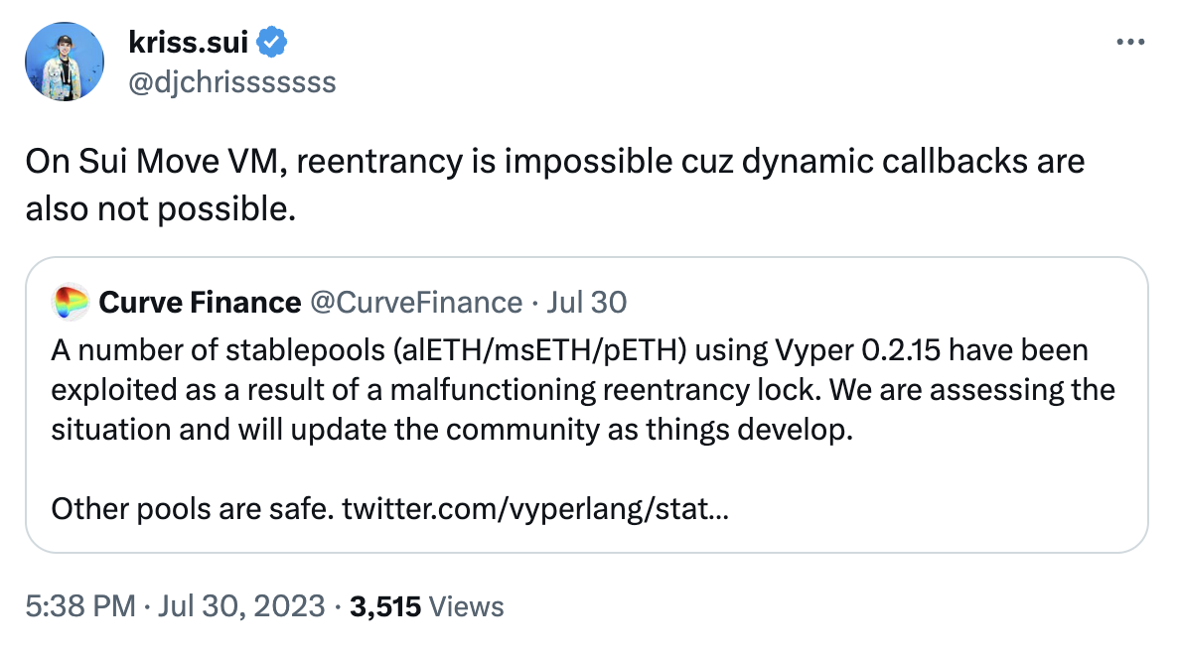
Task: Click the blue verified badge next to kriss.sui
Action: coord(273,43)
